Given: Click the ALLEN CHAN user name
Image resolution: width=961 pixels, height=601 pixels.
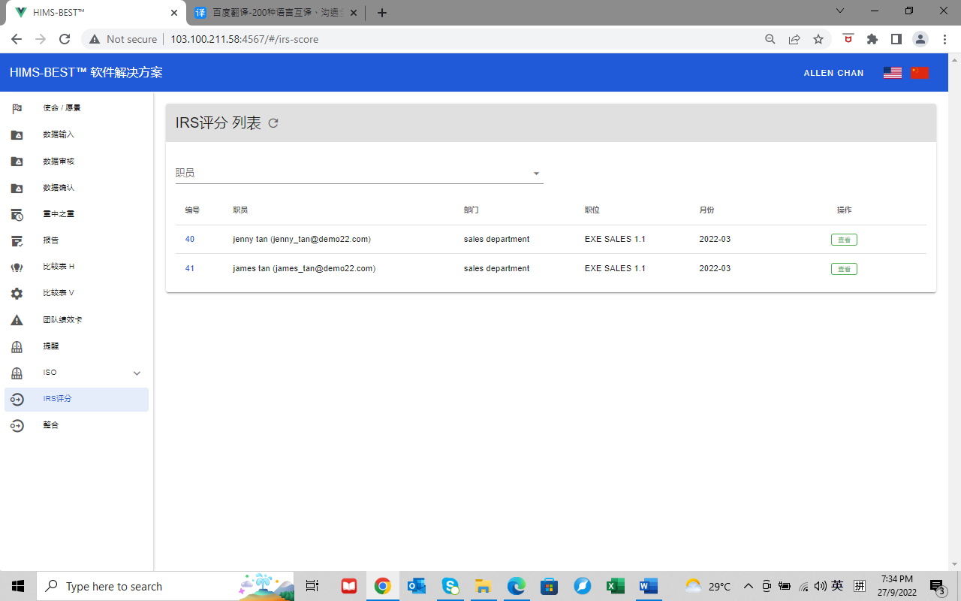Looking at the screenshot, I should tap(833, 73).
